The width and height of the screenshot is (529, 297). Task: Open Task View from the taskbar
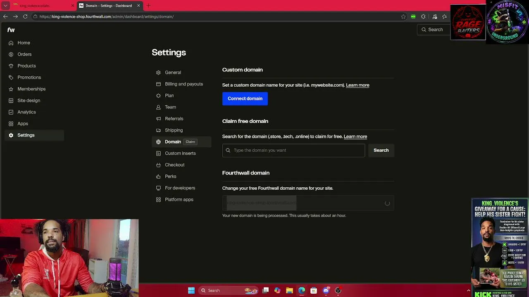266,290
